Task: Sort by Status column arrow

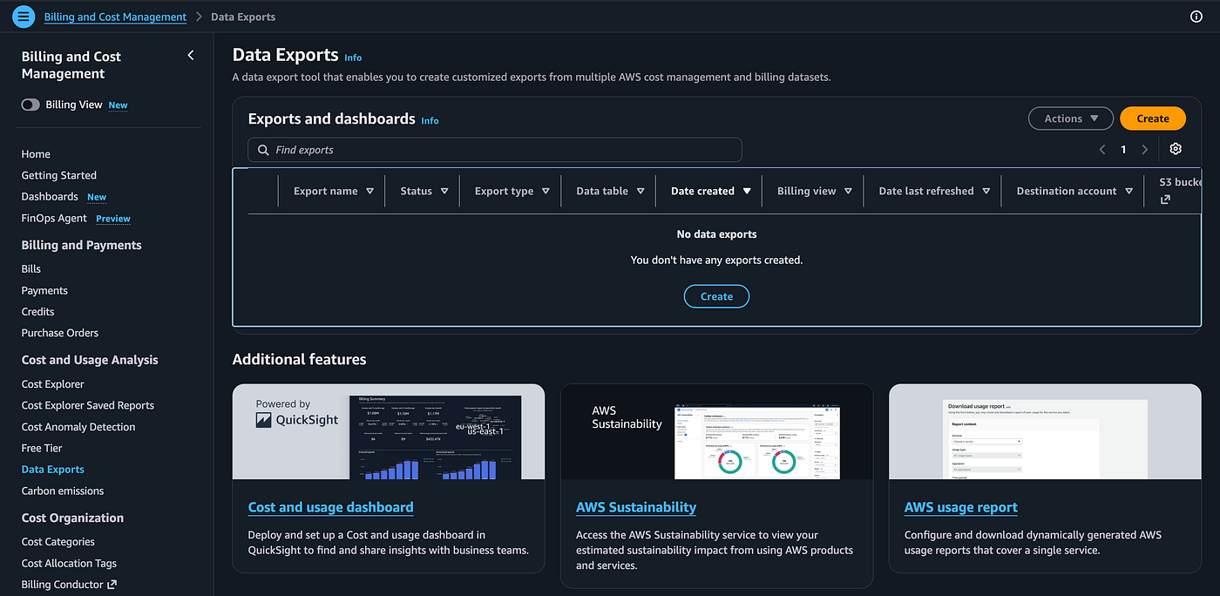Action: coord(444,191)
